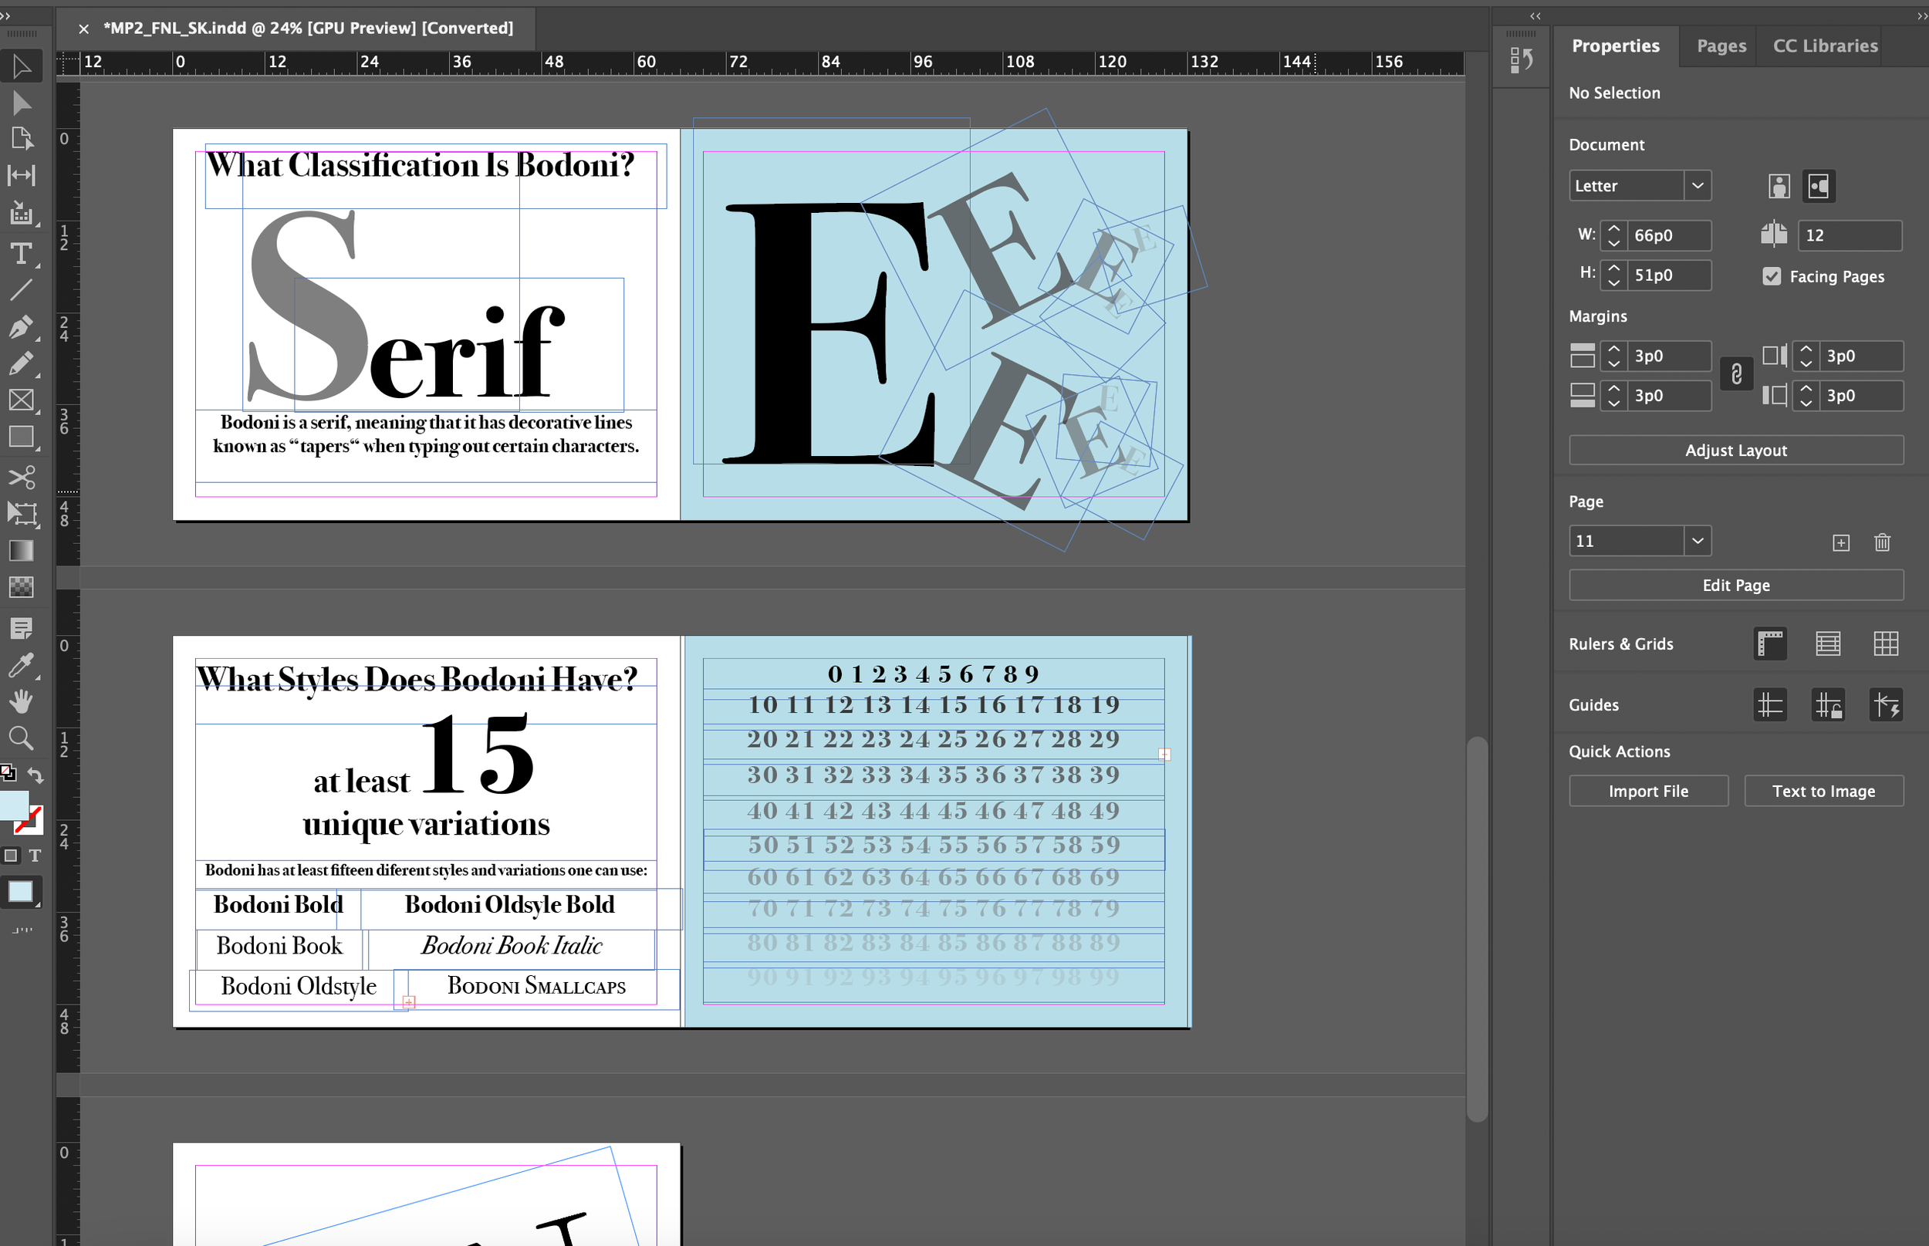This screenshot has width=1929, height=1246.
Task: Select the Pen tool
Action: pos(21,326)
